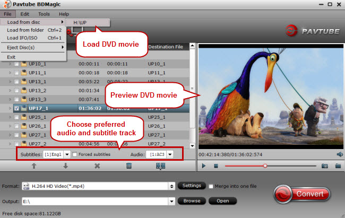Click the list scrollbar down arrow
Screen dimensions: 345x218
click(x=192, y=146)
